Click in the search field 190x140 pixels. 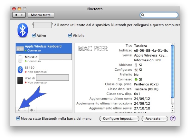[x=159, y=15]
